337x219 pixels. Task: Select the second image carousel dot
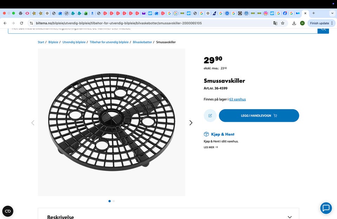coord(114,201)
